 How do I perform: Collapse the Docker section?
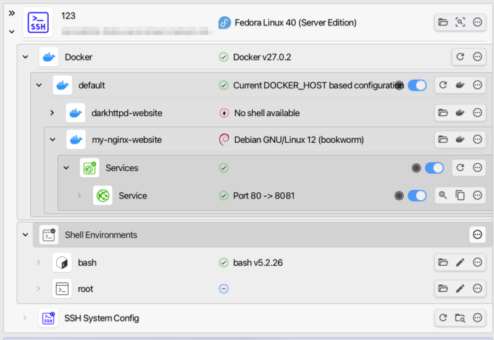pos(25,57)
